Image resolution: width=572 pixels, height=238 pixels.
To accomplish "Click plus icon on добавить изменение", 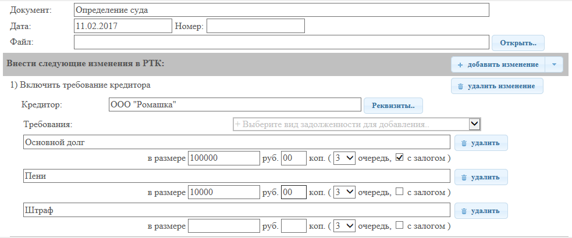I will coord(460,64).
